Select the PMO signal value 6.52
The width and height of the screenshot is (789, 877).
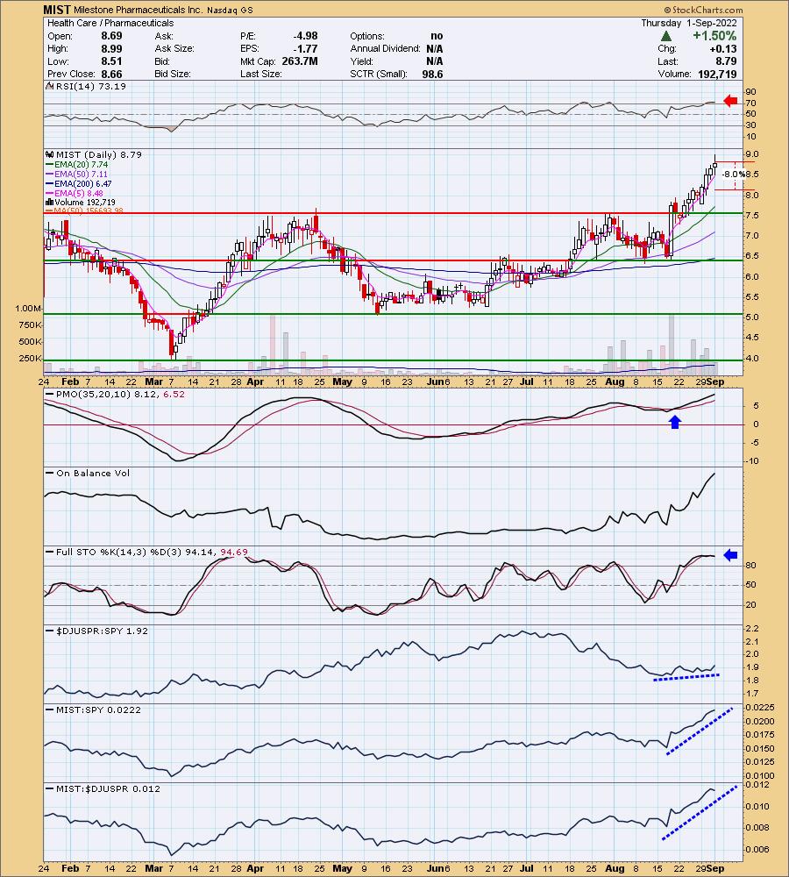(x=174, y=395)
